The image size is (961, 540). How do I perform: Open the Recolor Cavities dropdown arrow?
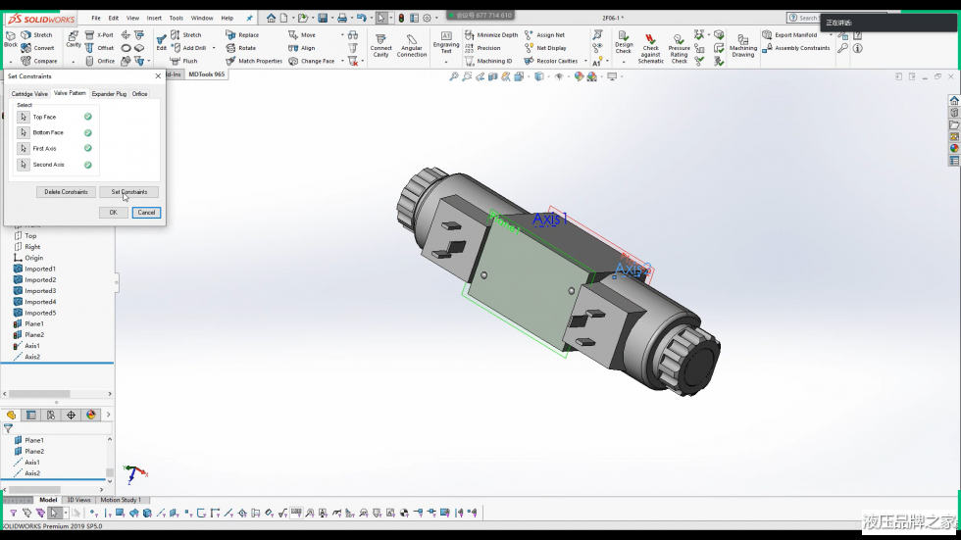click(586, 61)
